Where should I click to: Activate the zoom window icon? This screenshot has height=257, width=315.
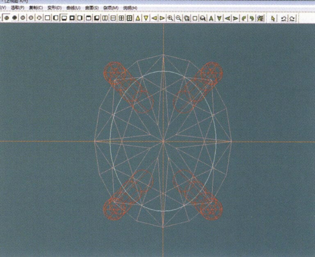click(187, 18)
